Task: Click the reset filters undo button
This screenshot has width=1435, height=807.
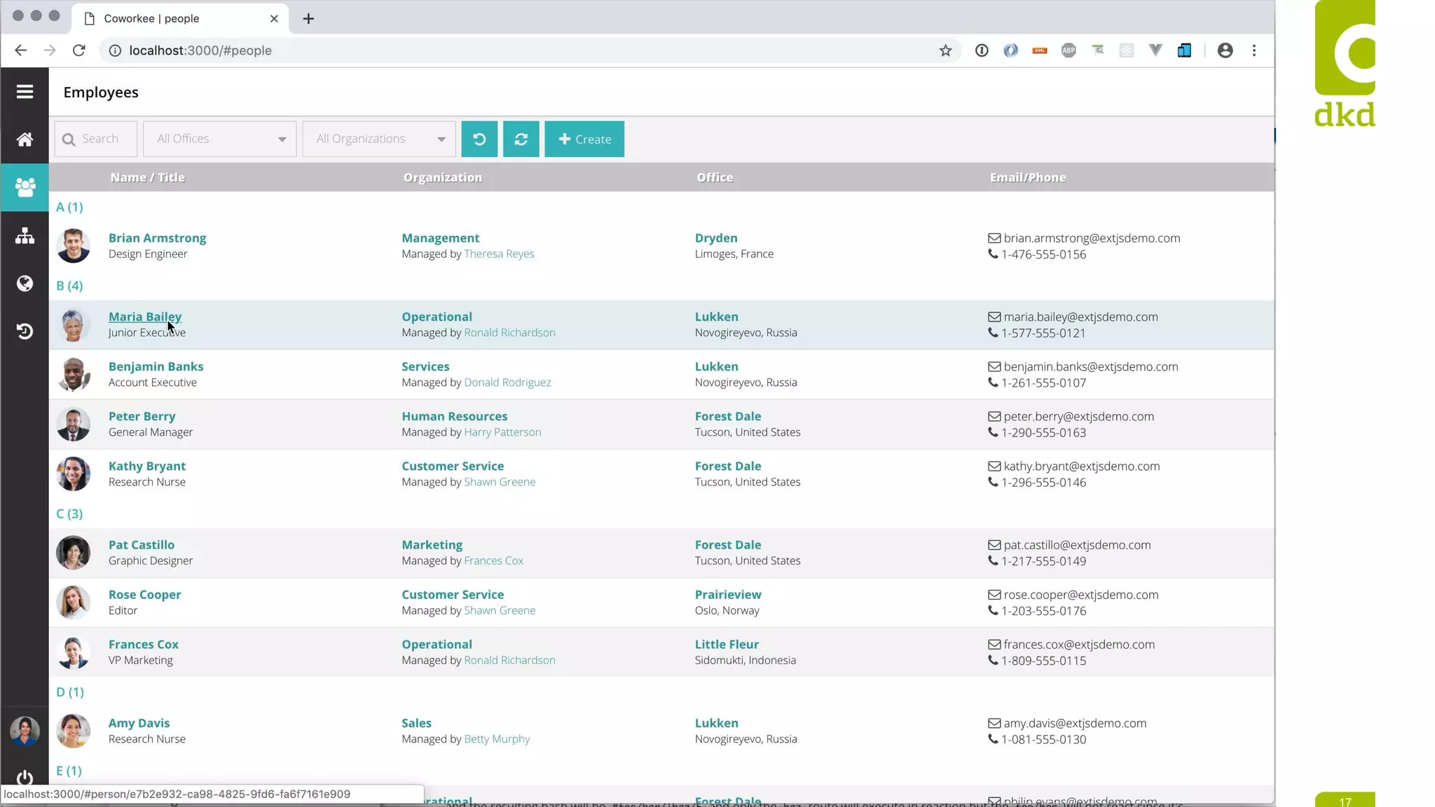Action: [479, 139]
